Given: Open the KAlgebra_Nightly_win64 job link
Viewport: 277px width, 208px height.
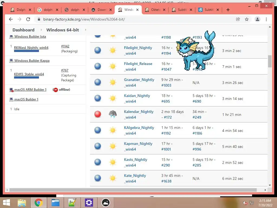Looking at the screenshot, I should click(139, 130).
